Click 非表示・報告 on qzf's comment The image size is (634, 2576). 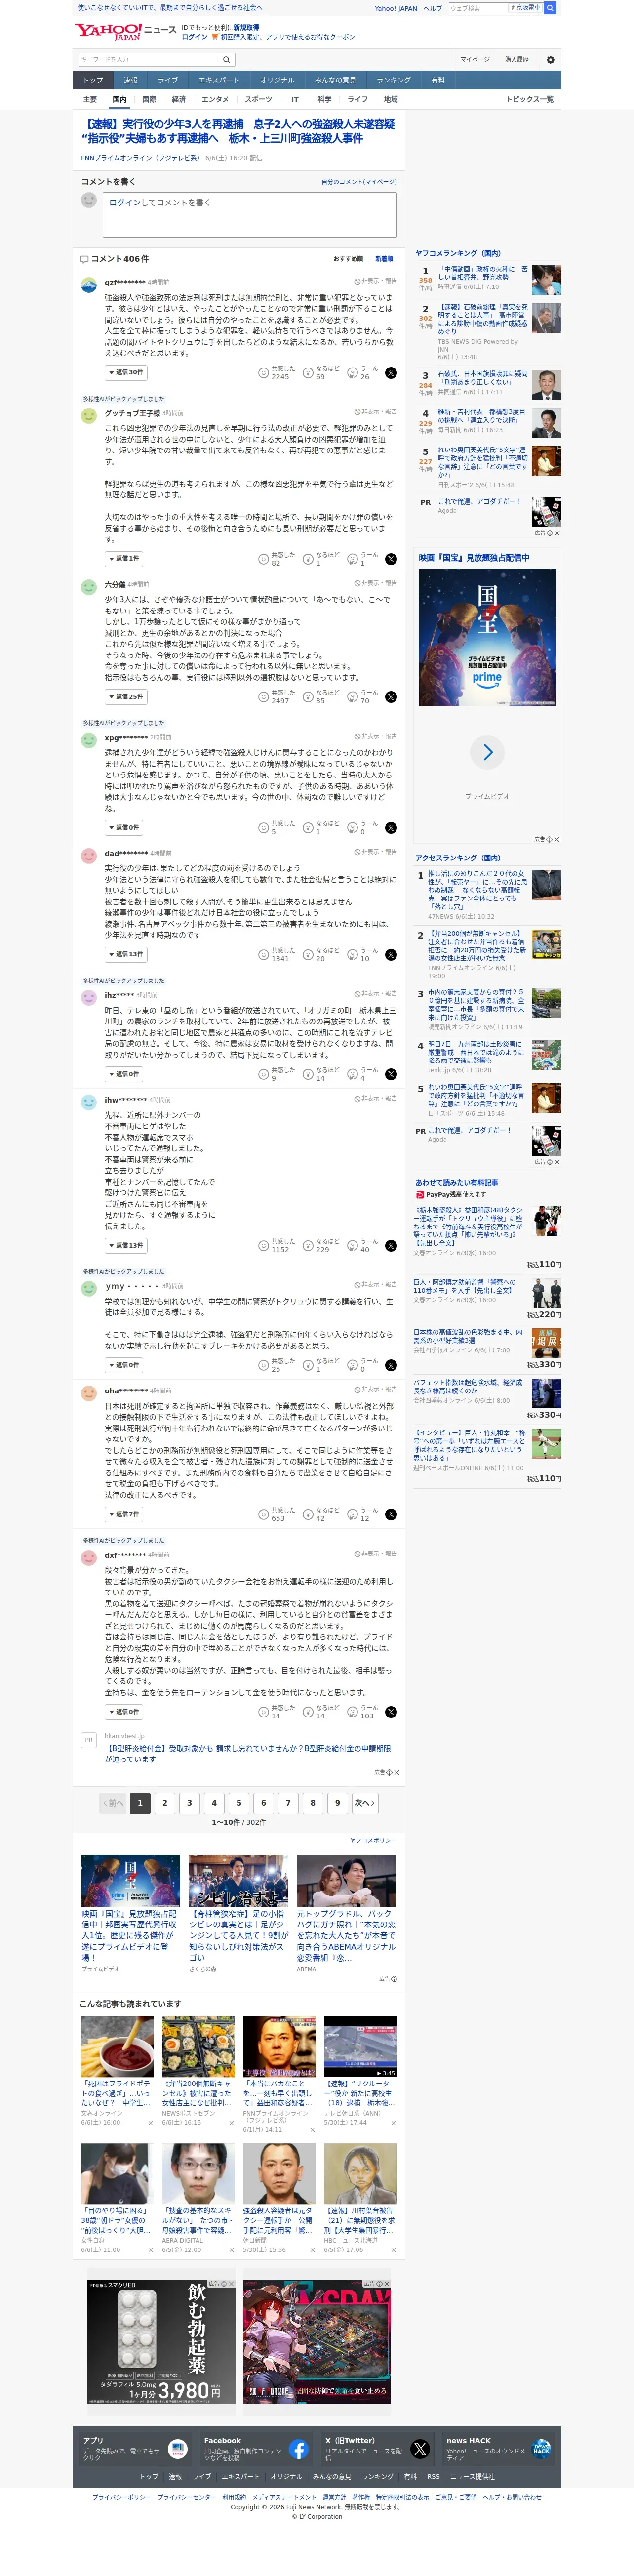[376, 282]
